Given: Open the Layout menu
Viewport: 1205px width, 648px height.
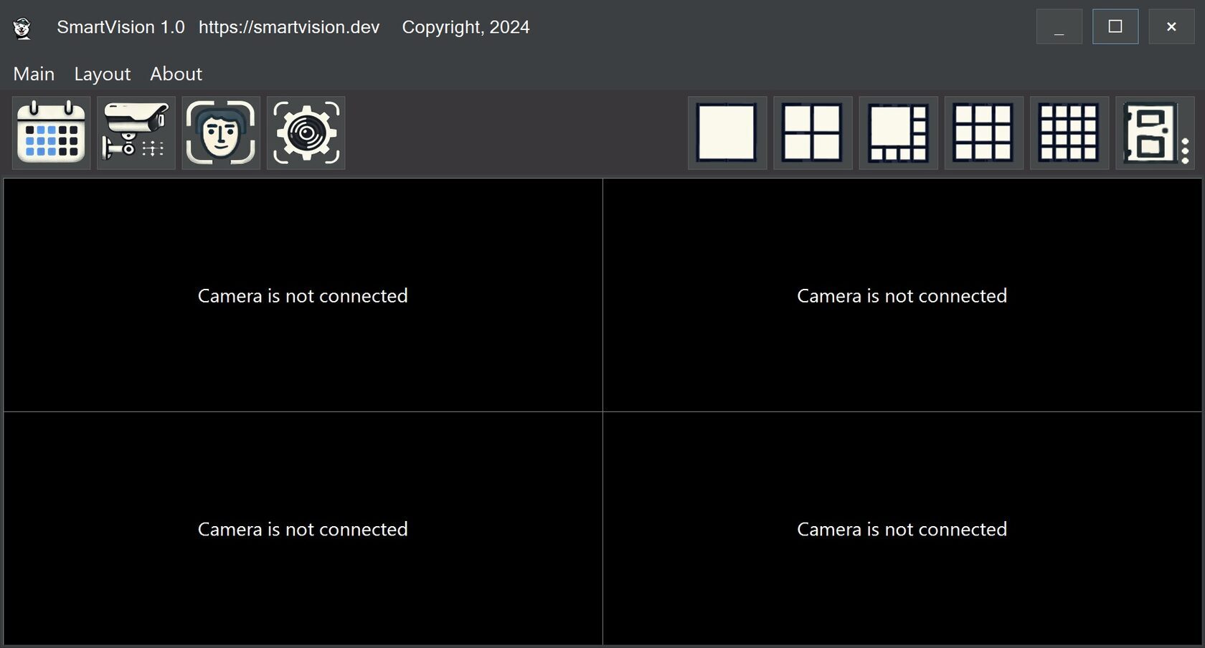Looking at the screenshot, I should click(x=102, y=73).
